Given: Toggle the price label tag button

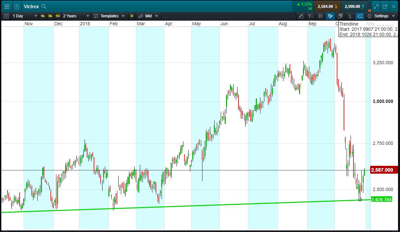Looking at the screenshot, I should pos(359,16).
